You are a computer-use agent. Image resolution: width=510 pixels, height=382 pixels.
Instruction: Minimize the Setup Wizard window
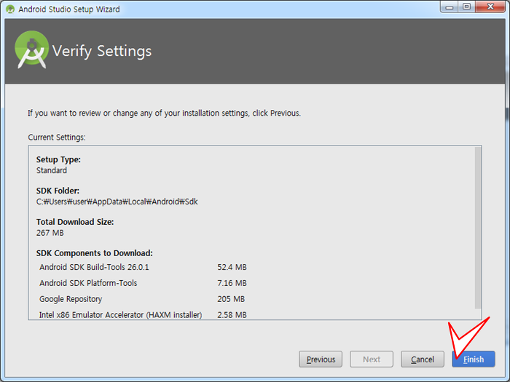click(450, 7)
